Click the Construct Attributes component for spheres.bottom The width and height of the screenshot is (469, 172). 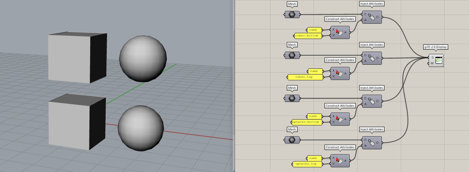pos(340,119)
